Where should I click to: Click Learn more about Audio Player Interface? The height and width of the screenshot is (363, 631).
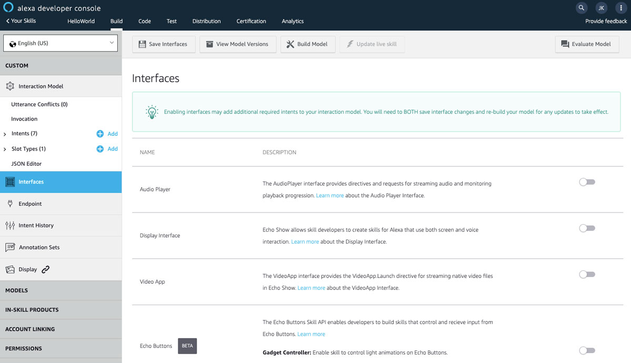click(330, 195)
